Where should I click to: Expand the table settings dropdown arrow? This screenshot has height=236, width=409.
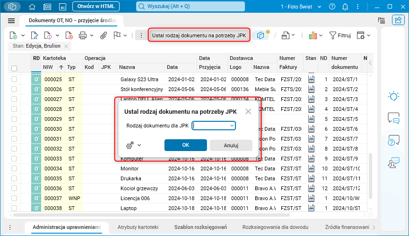point(368,35)
